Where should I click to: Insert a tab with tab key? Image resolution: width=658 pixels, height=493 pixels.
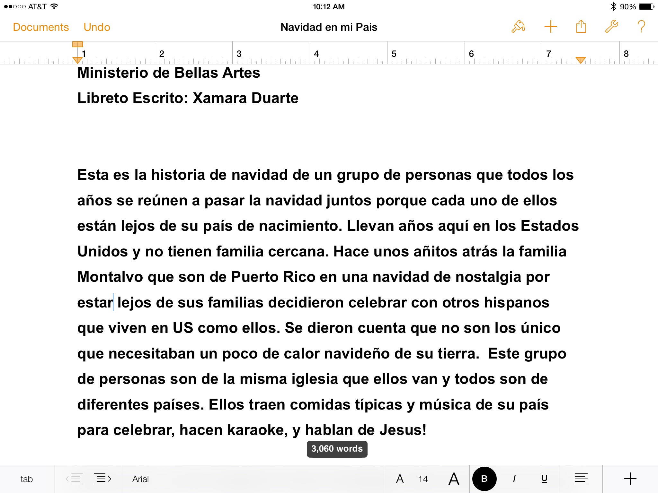point(27,479)
